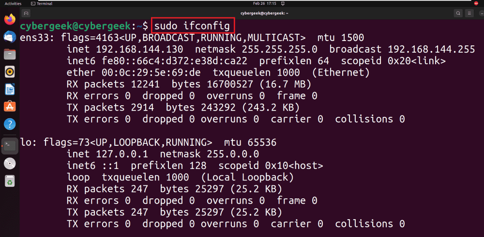This screenshot has width=484, height=237.
Task: Click the 'ens33:' interface name
Action: tap(37, 38)
